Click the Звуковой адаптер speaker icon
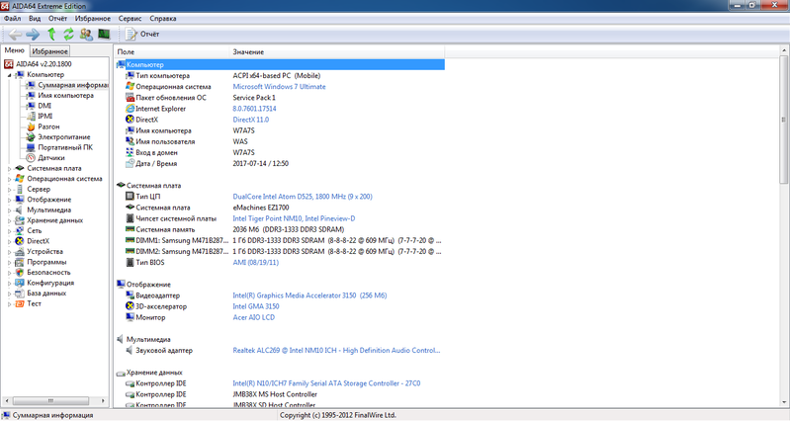 coord(130,351)
